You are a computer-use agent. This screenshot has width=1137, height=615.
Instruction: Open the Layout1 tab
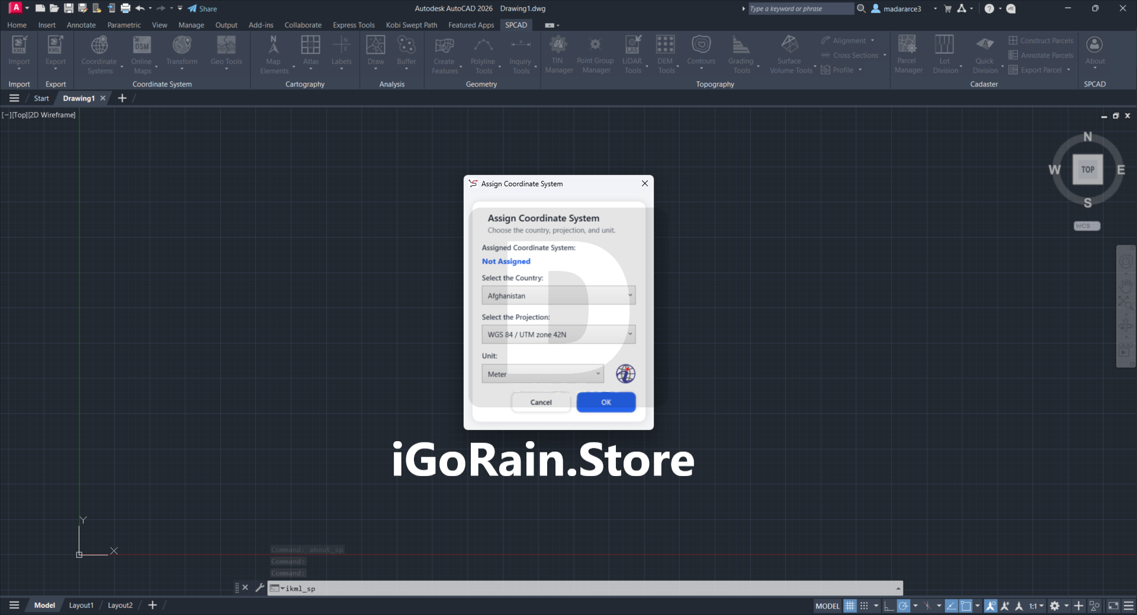[x=81, y=605]
